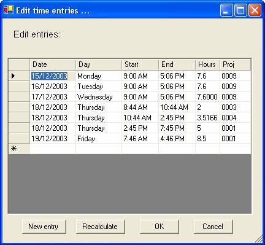Click the 2:45 PM end cell
Viewport: 265px width, 245px height.
[177, 118]
